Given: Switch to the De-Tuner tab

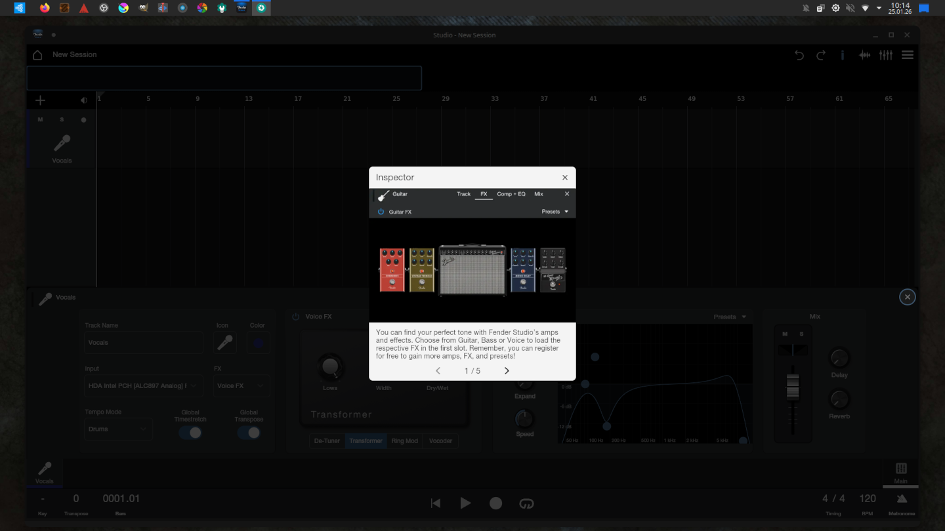Looking at the screenshot, I should pyautogui.click(x=327, y=441).
